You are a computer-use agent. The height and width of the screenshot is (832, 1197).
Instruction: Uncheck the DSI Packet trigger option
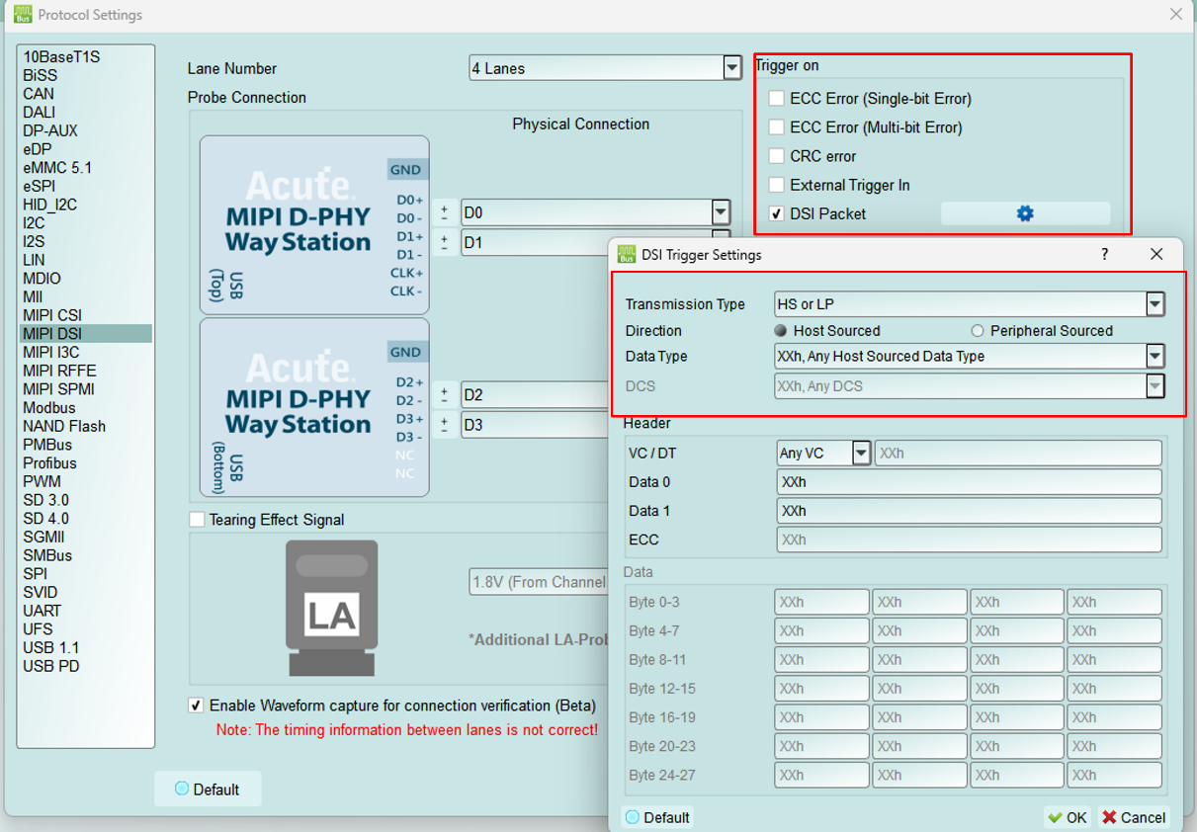pyautogui.click(x=777, y=213)
